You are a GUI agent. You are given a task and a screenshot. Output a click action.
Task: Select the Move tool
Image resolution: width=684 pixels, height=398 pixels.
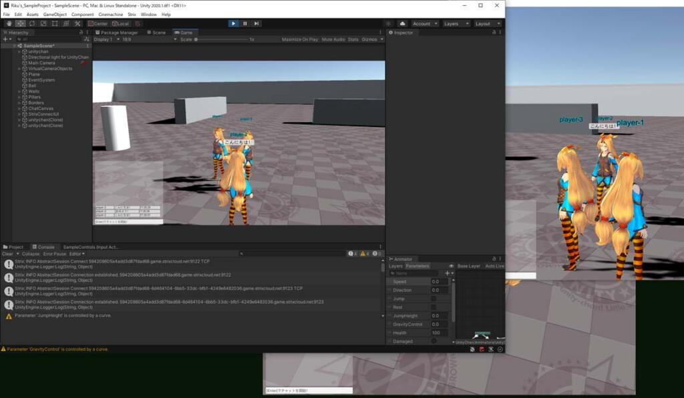(x=21, y=23)
